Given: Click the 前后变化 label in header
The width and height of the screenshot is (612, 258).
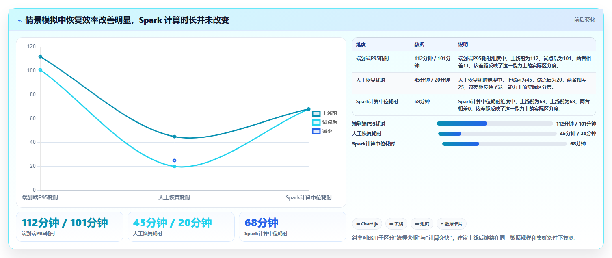Looking at the screenshot, I should (x=585, y=20).
